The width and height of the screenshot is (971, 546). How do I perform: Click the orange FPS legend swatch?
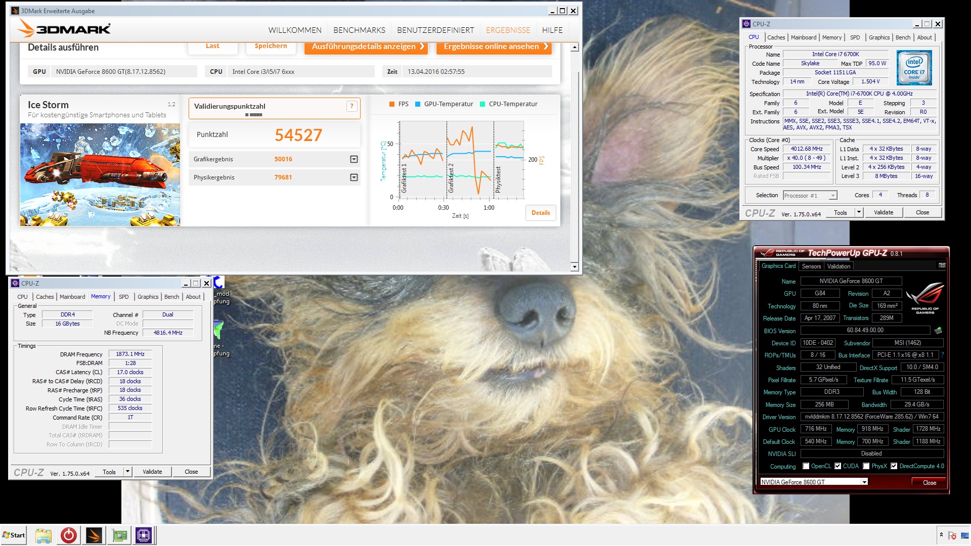pos(392,104)
